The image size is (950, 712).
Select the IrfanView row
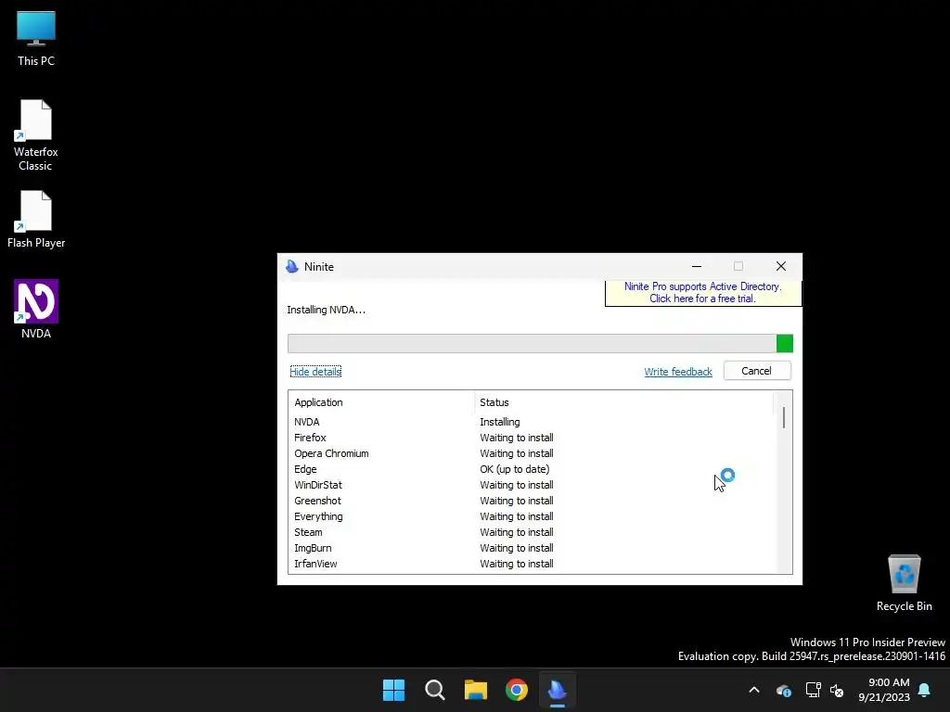click(532, 563)
